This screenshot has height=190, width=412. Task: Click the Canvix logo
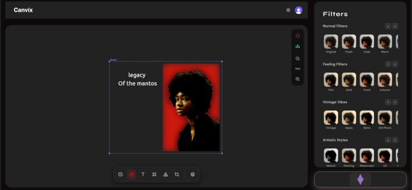23,10
